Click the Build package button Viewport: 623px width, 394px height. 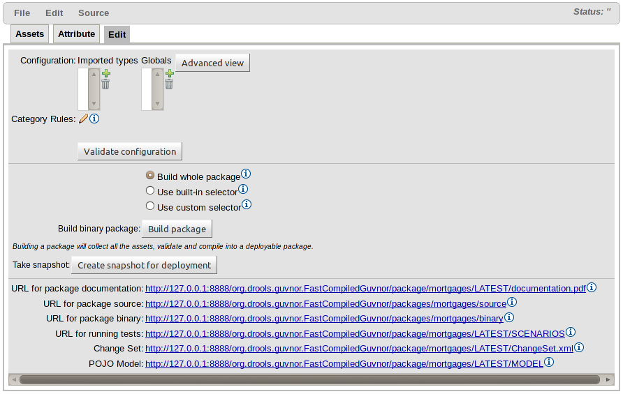(x=177, y=229)
